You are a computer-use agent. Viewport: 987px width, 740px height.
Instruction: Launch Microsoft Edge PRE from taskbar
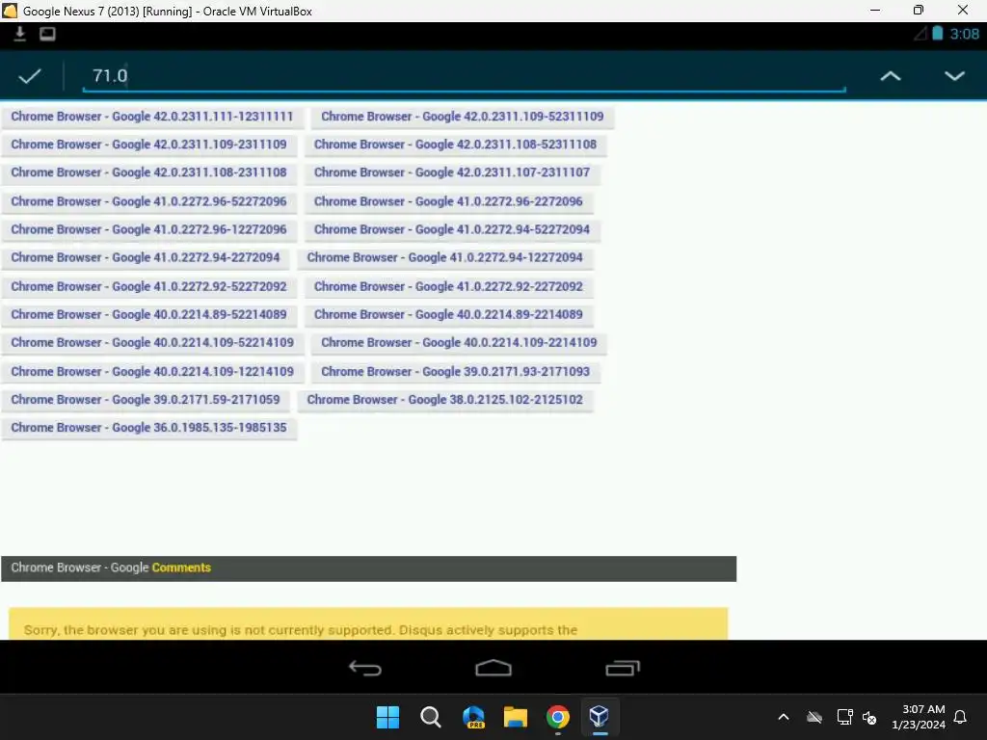pos(473,717)
